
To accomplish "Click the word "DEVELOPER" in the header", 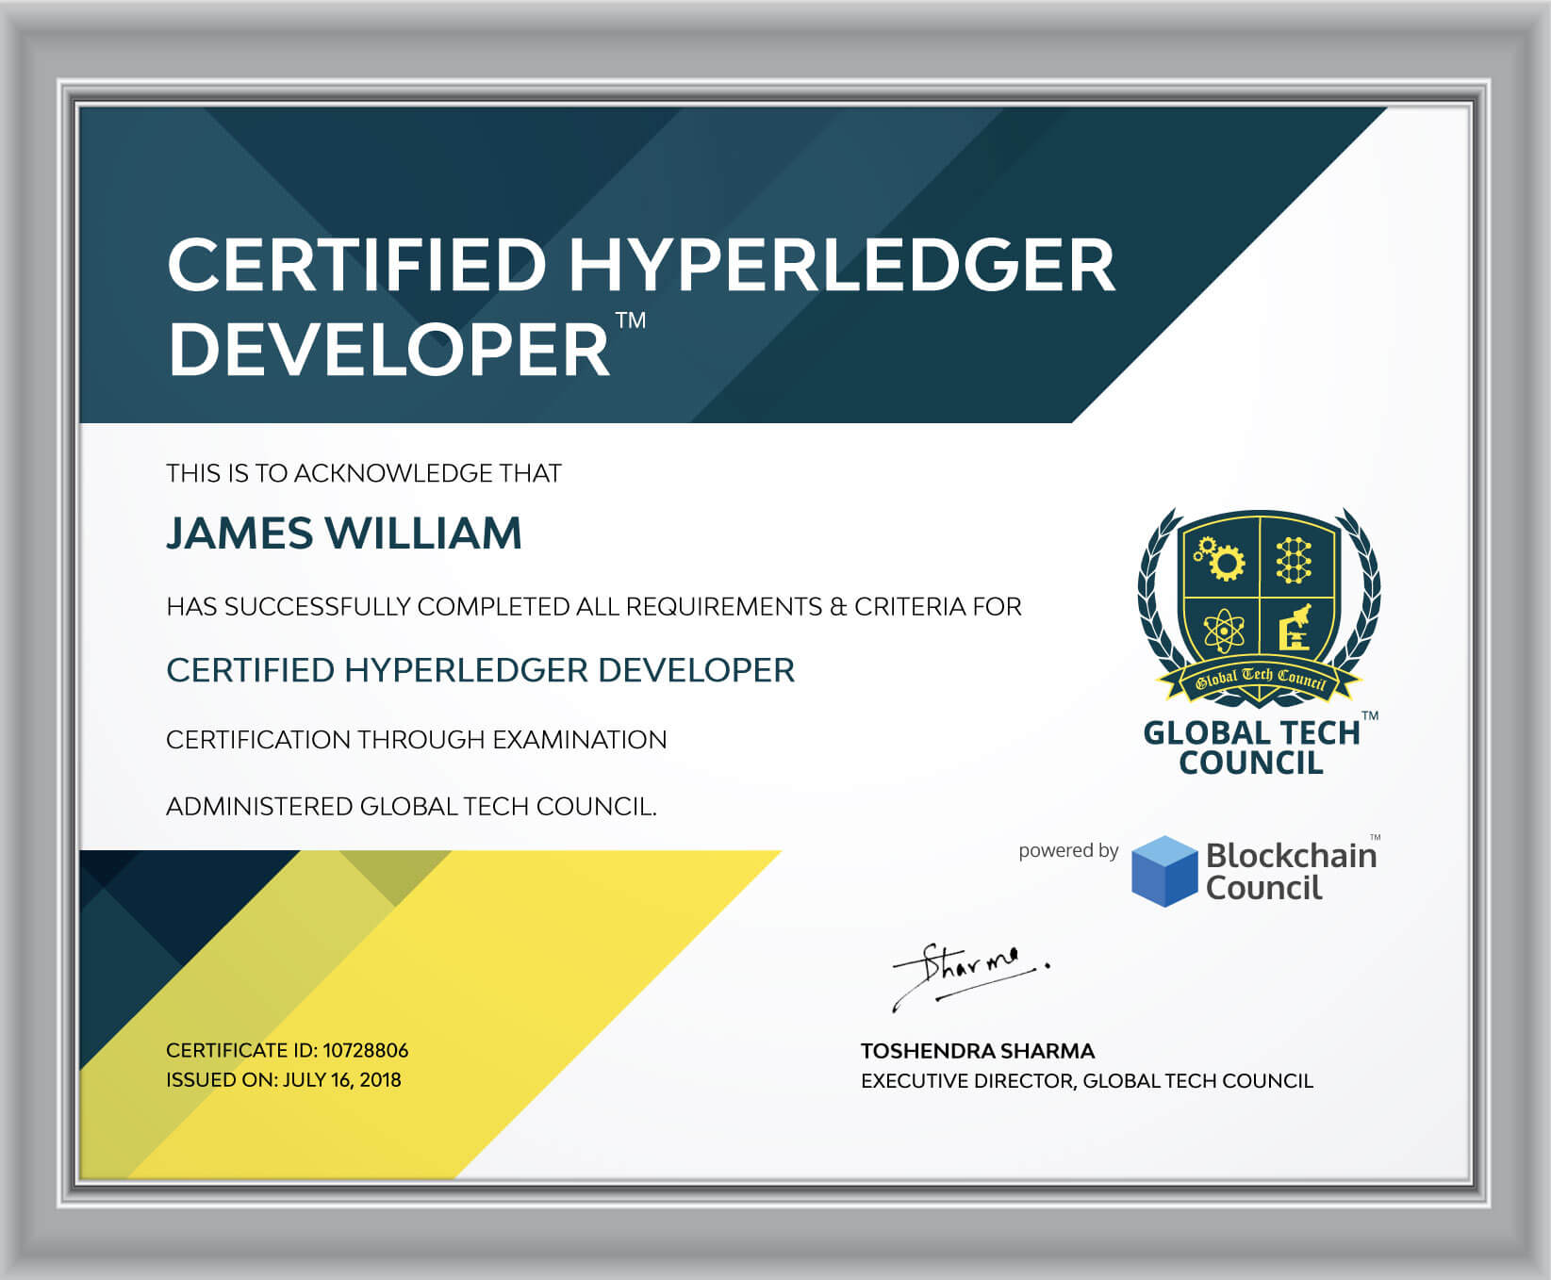I will 388,350.
